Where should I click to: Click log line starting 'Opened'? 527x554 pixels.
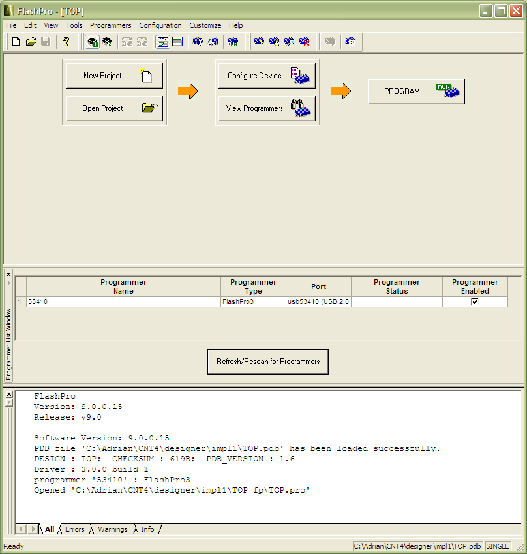click(x=172, y=490)
